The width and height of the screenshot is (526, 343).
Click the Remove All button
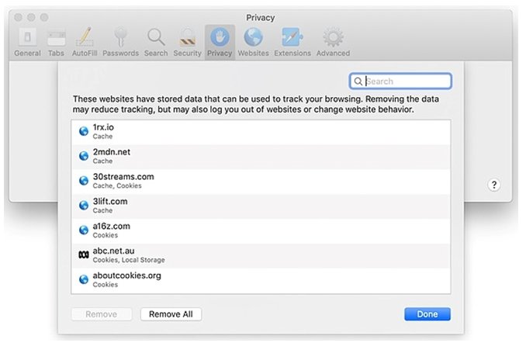point(171,314)
